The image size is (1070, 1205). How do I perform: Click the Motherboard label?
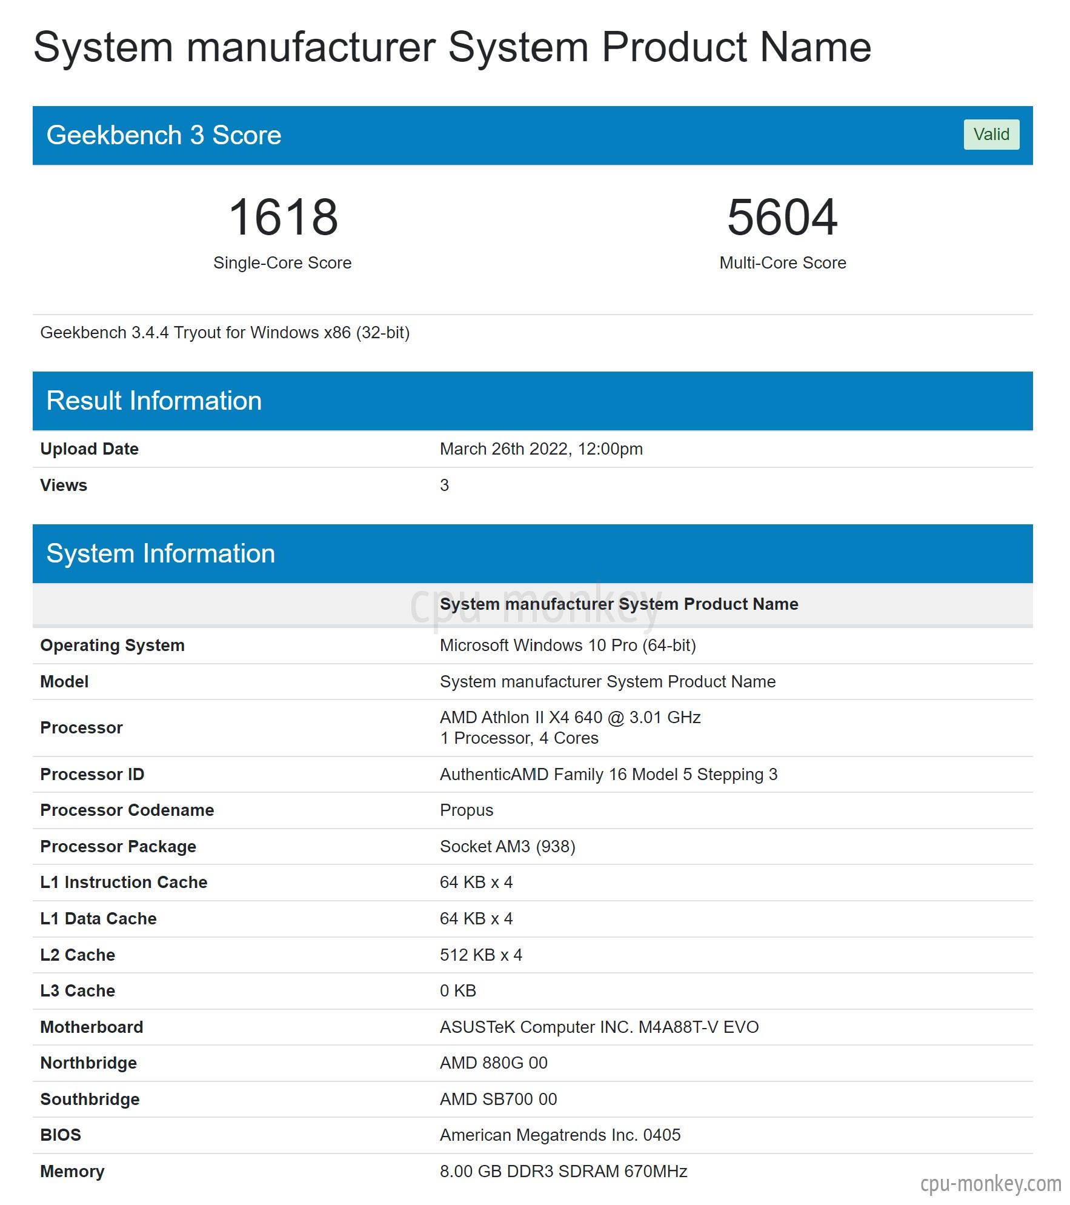coord(91,1027)
